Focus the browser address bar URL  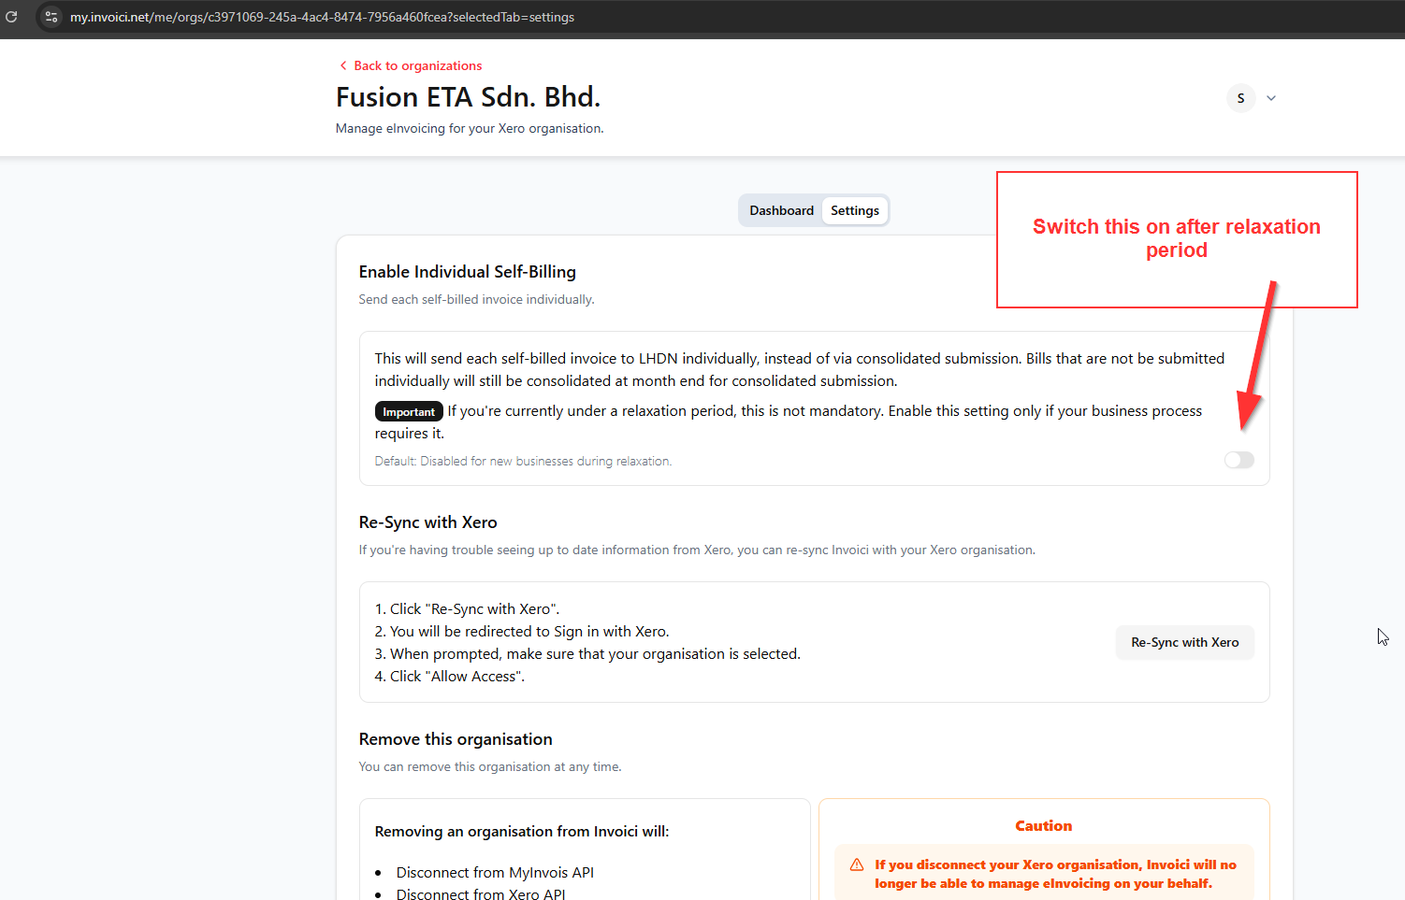(322, 17)
